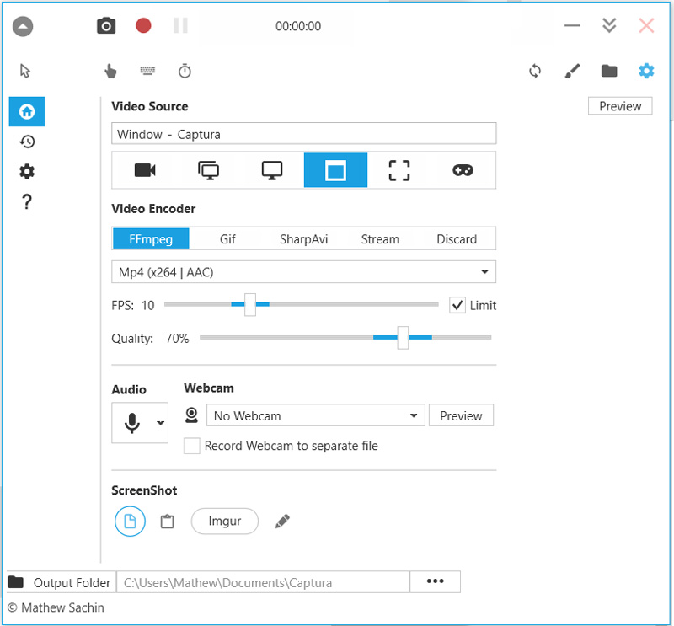
Task: Save screenshot to clipboard icon
Action: point(167,522)
